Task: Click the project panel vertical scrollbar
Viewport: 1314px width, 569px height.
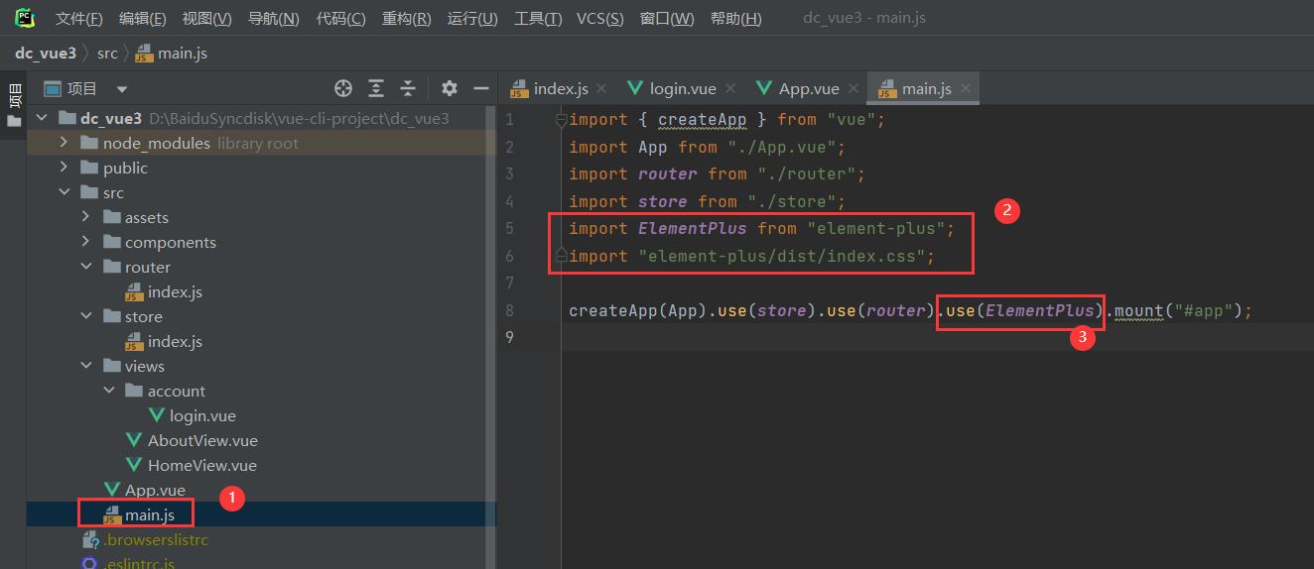Action: [x=490, y=339]
